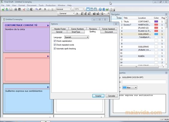Switch to Scene Numbers tab
This screenshot has height=122, width=169.
coord(77,29)
